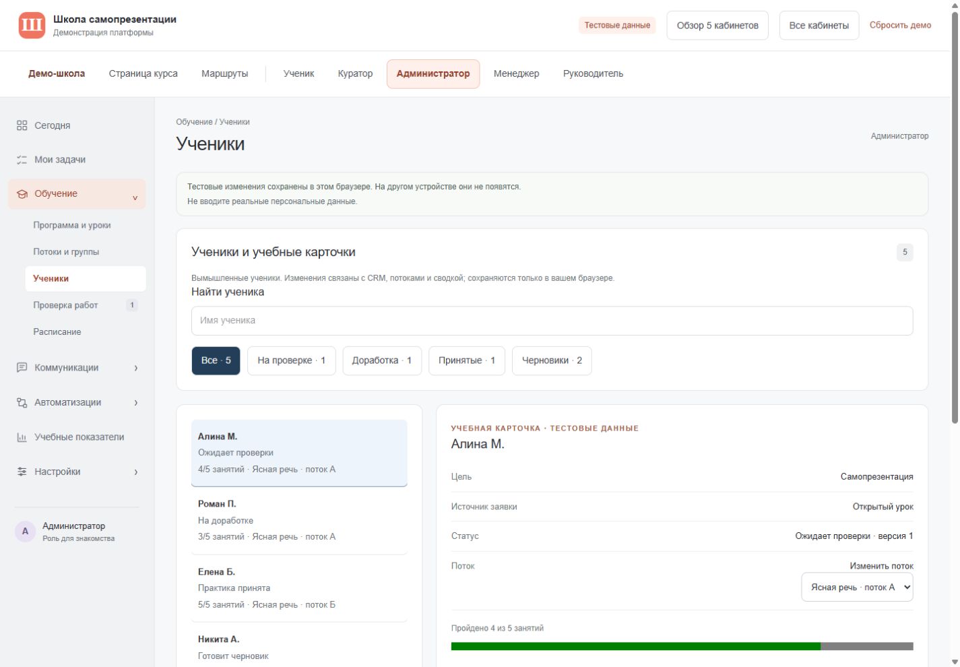Filter students by На проверке · 1
This screenshot has height=667, width=960.
coord(291,360)
